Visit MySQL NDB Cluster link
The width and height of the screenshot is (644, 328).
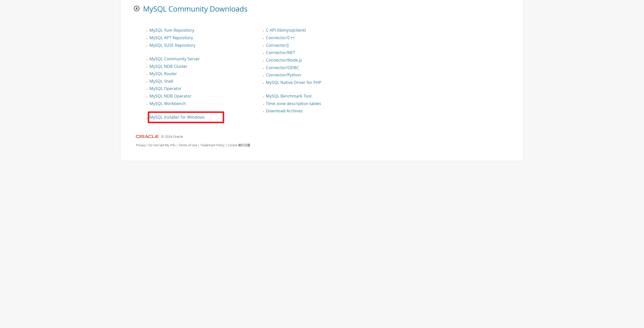[x=168, y=67]
